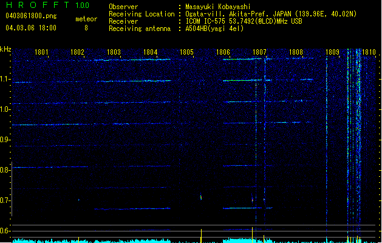This screenshot has height=243, width=382.
Task: Click the meteor echo burst near 1805
Action: 201,196
